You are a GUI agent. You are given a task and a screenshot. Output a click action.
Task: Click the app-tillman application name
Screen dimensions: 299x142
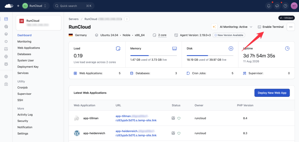click(x=91, y=118)
